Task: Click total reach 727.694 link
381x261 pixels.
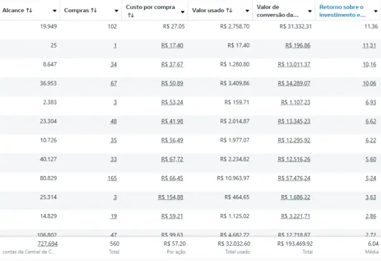Action: tap(48, 243)
